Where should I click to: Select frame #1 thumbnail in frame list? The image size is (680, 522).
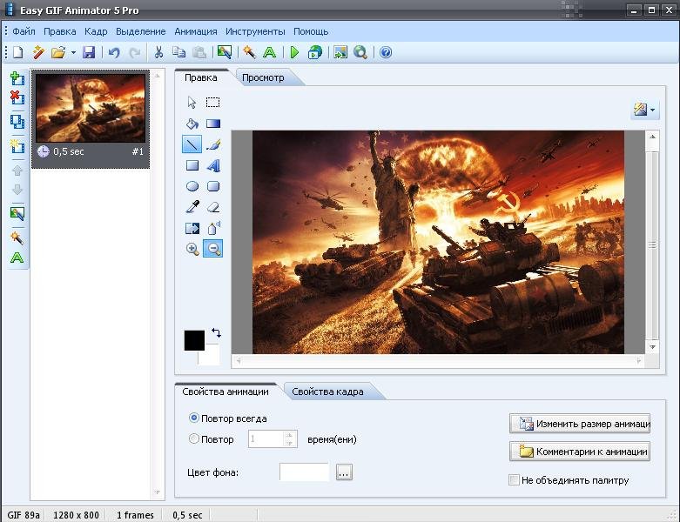pos(91,118)
